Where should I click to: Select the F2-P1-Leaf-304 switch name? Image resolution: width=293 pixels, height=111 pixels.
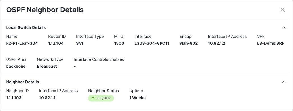[x=22, y=44]
